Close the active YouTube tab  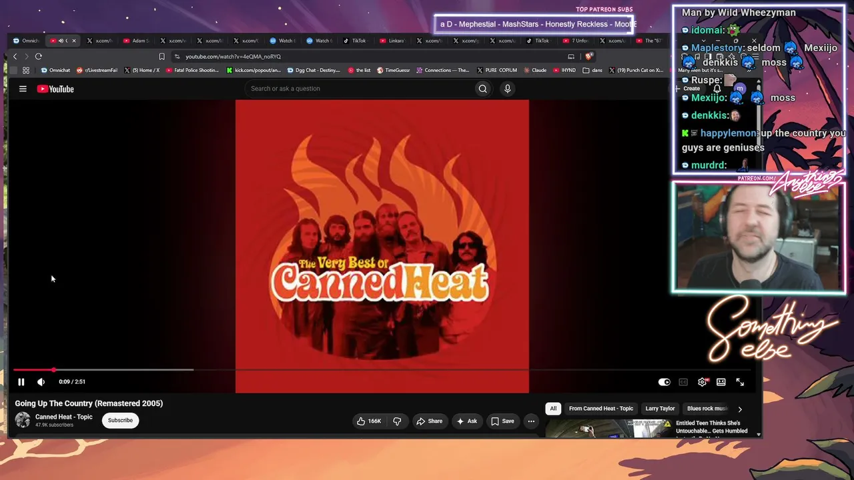point(73,41)
